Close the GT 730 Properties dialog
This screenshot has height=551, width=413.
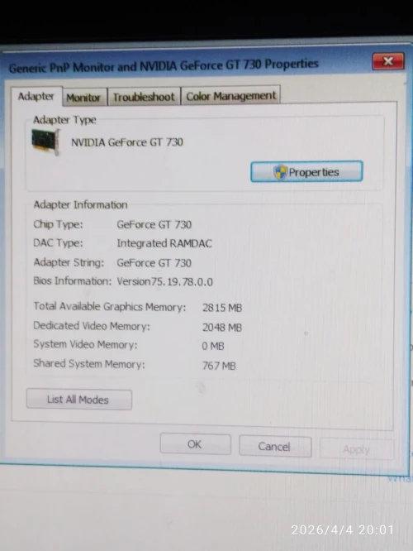tap(388, 61)
